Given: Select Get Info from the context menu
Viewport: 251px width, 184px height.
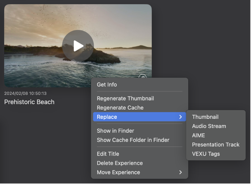Looking at the screenshot, I should tap(107, 85).
